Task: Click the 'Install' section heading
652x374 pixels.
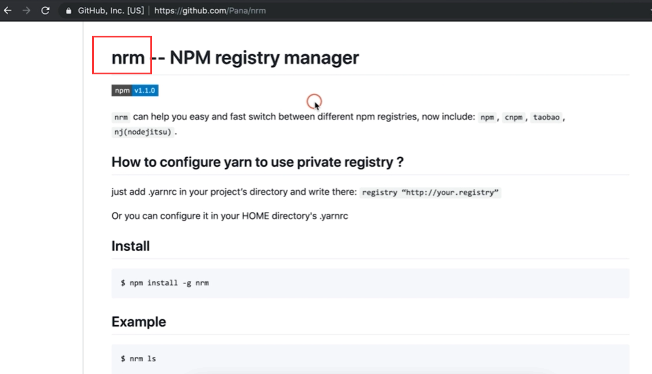Action: (x=131, y=246)
